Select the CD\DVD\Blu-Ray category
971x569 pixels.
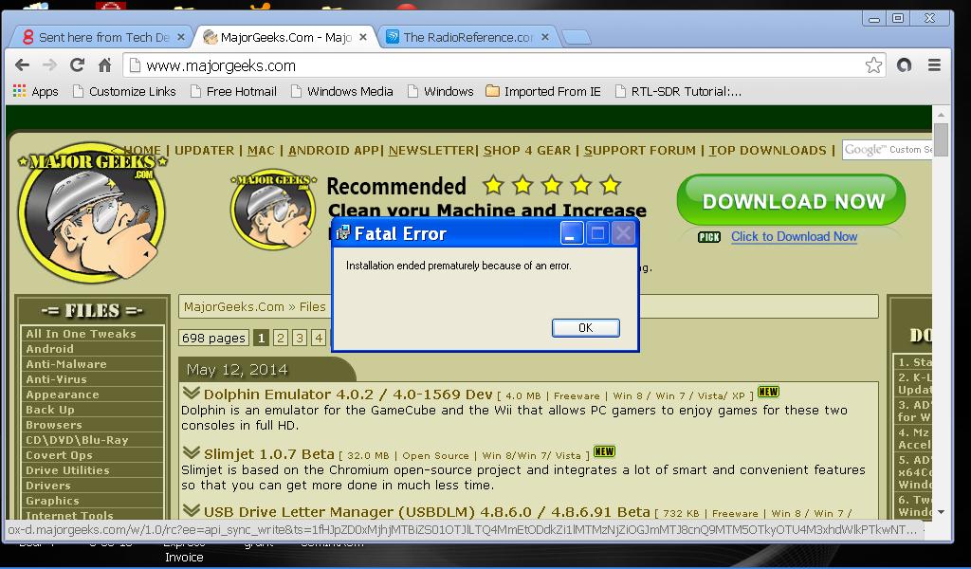click(92, 440)
